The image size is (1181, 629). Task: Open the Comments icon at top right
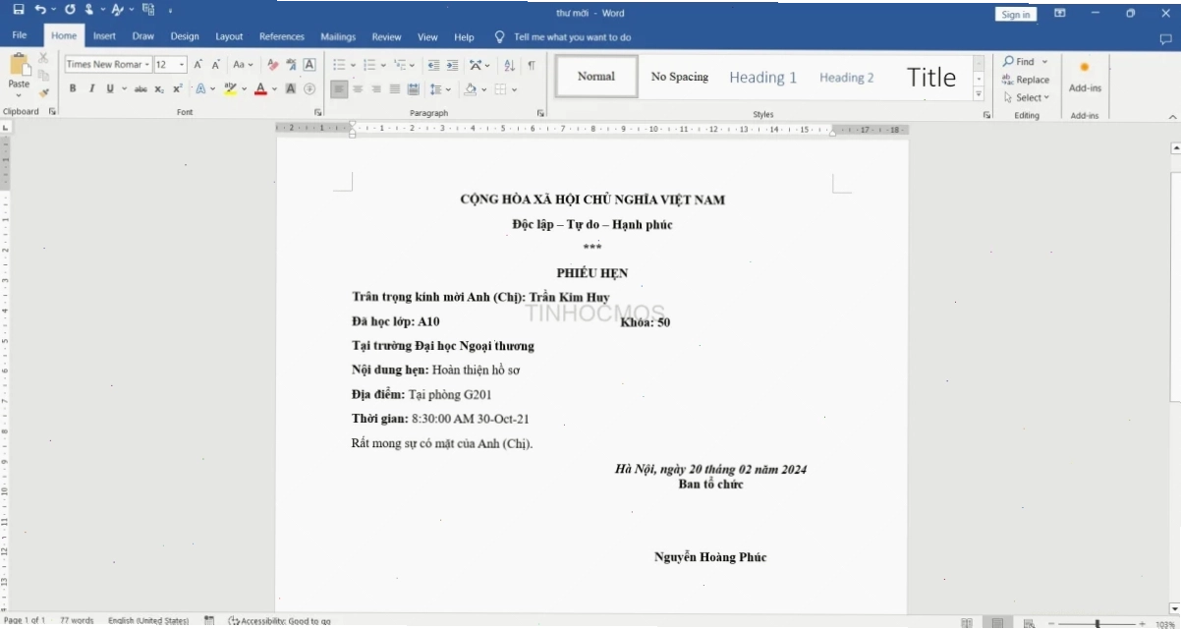coord(1165,38)
